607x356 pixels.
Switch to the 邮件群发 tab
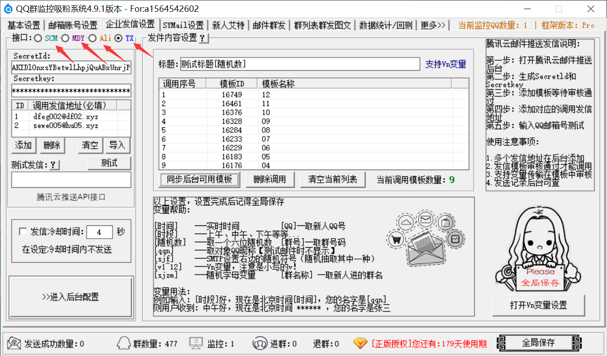click(x=269, y=25)
